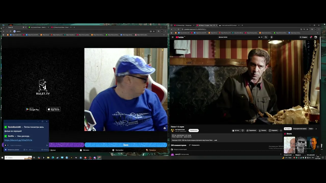The height and width of the screenshot is (183, 326).
Task: Like the video Пепел 1-2 серия
Action: pos(236,130)
